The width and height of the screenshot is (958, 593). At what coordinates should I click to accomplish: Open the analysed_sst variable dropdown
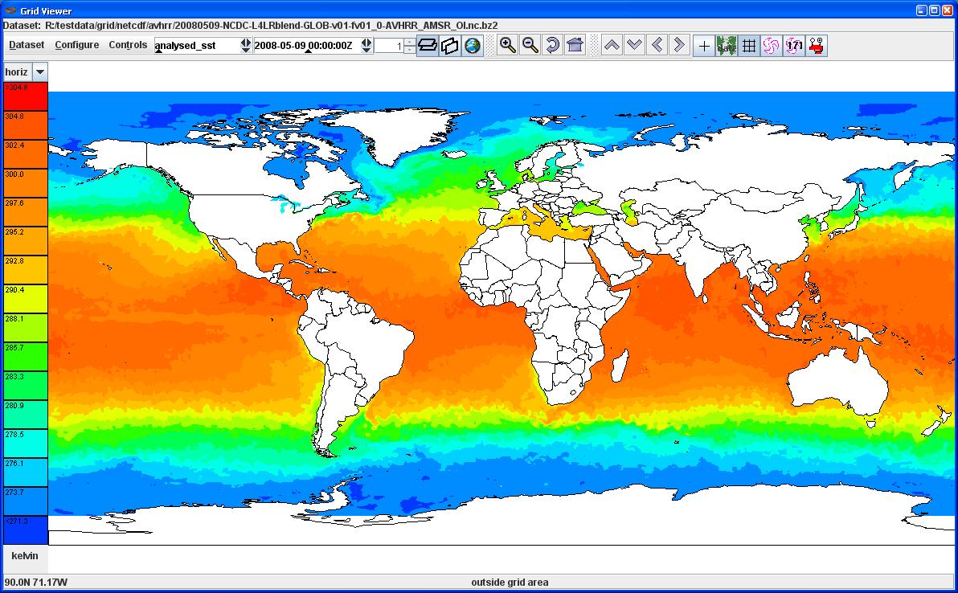(x=246, y=46)
